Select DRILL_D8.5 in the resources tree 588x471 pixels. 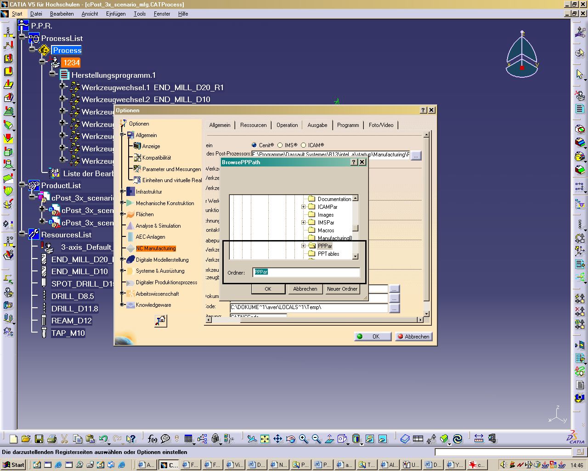point(73,296)
